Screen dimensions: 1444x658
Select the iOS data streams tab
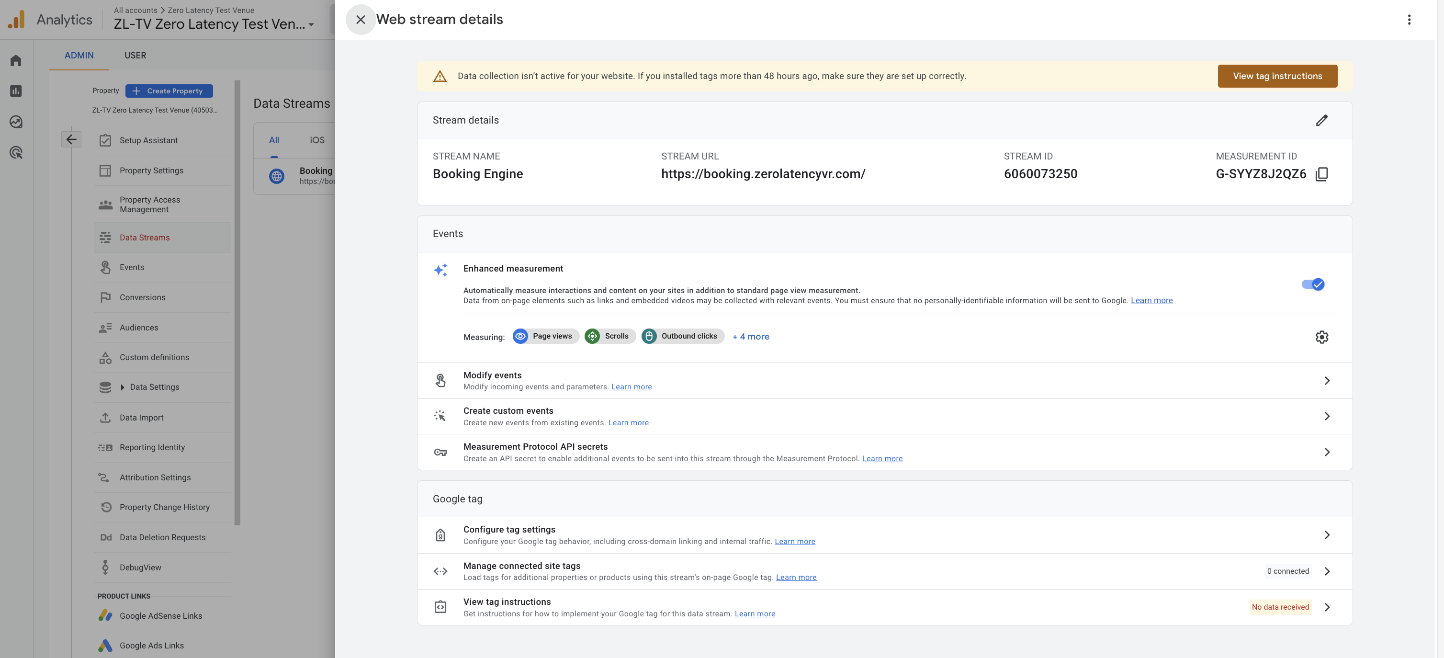317,140
